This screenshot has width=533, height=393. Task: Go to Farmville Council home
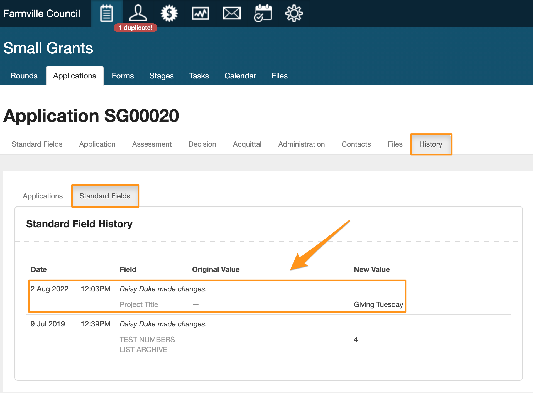[42, 13]
